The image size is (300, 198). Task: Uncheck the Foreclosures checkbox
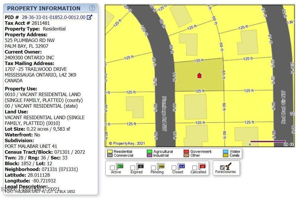click(222, 167)
